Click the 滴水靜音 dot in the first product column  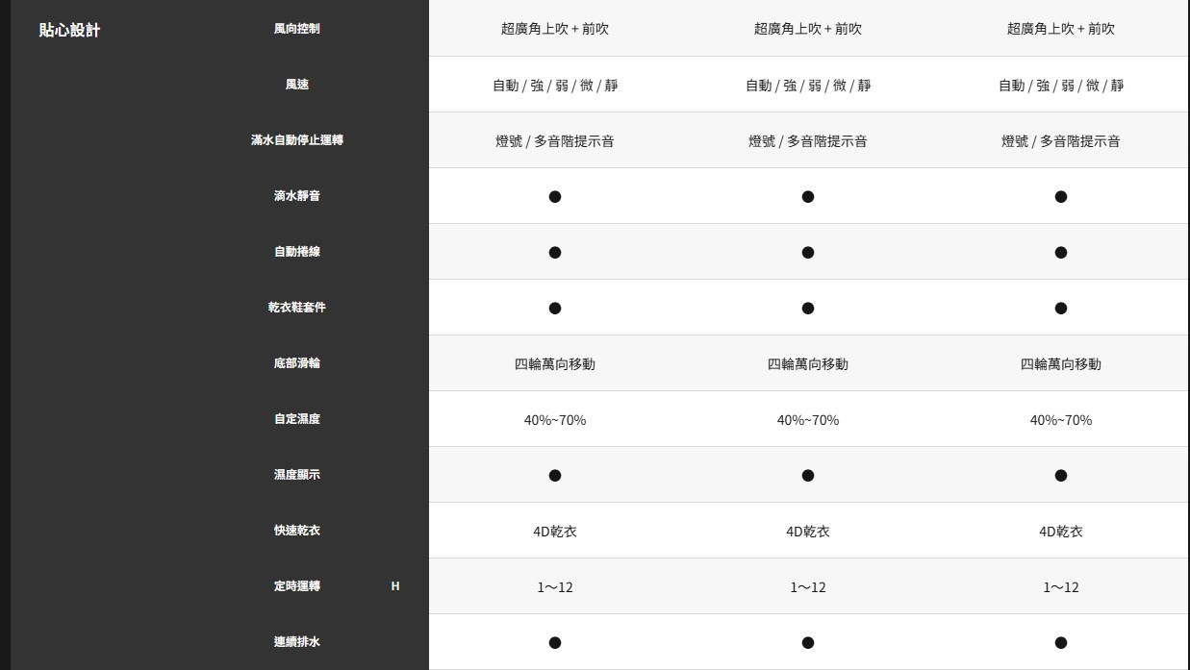(x=555, y=197)
